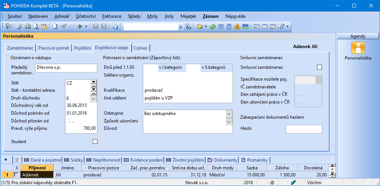Open the Mzdy menu

click(x=152, y=16)
